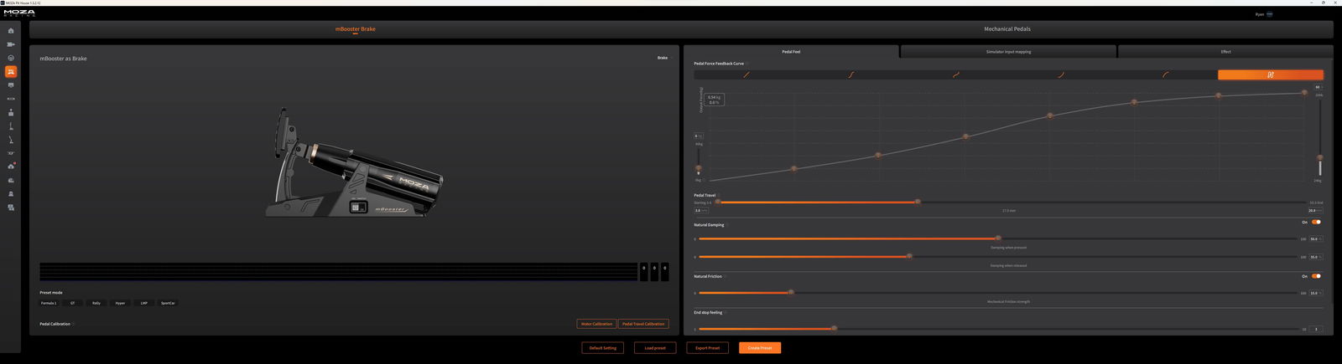
Task: Select the linear force curve preset icon
Action: [746, 74]
